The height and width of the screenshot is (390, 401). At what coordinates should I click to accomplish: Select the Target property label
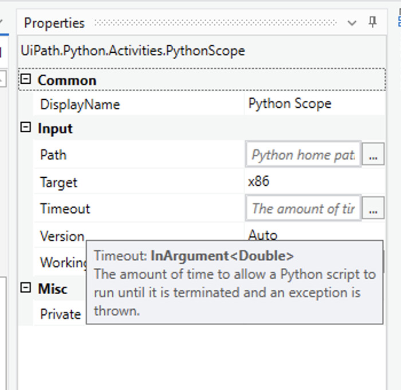[x=58, y=182]
